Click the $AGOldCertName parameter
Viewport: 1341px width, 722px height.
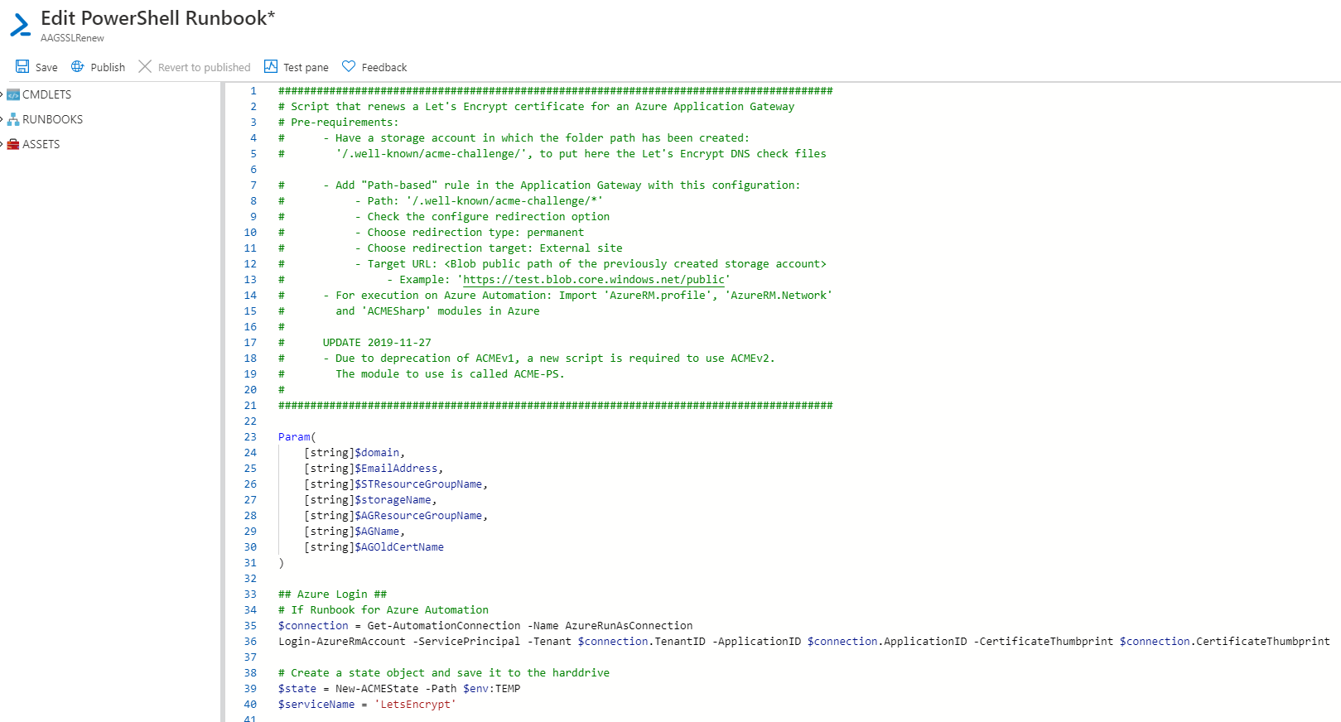point(399,547)
